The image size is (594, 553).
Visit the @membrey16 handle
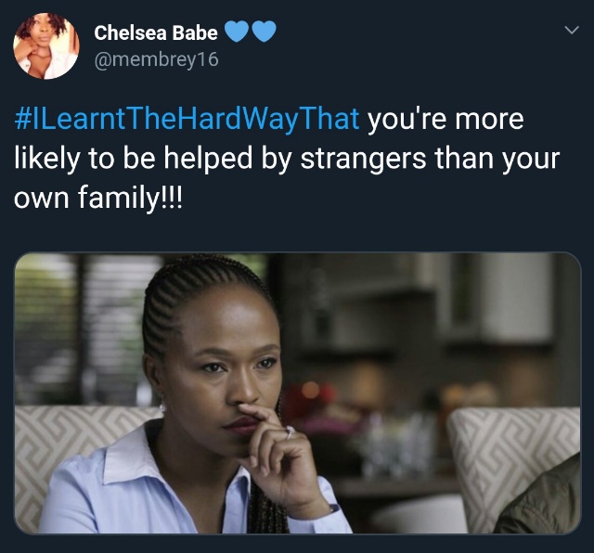pos(156,59)
